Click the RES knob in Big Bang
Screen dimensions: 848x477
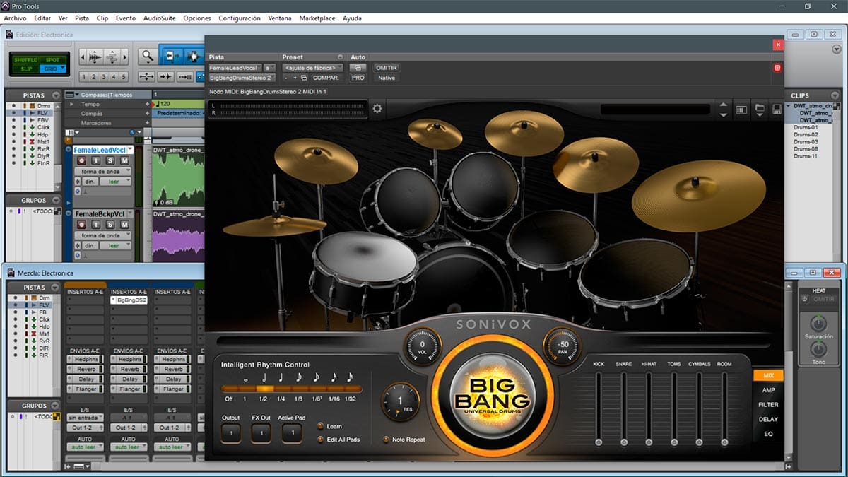pyautogui.click(x=400, y=401)
